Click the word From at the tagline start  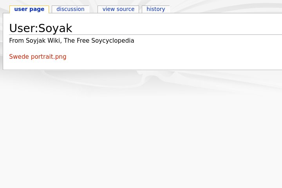[16, 41]
